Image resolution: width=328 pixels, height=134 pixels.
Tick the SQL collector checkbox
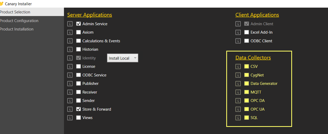pyautogui.click(x=247, y=118)
